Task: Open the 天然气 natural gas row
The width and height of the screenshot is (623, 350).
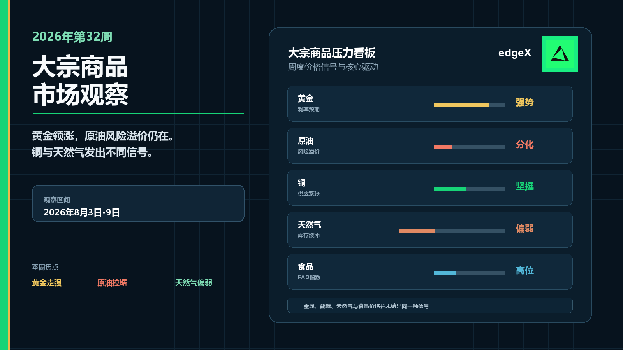Action: 430,230
